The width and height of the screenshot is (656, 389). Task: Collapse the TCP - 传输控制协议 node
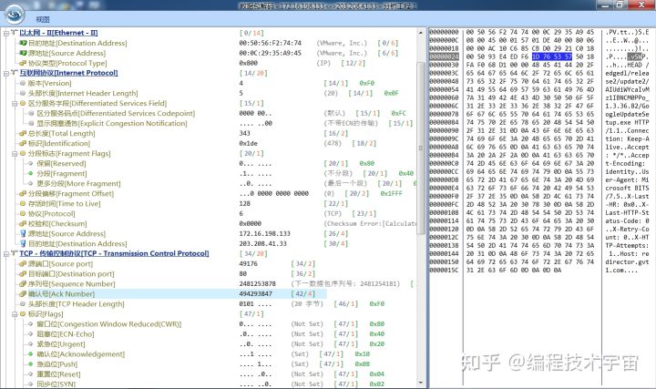click(x=6, y=254)
